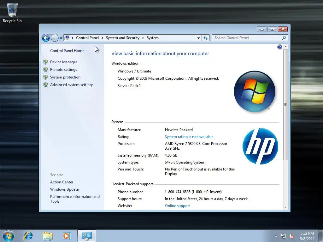Open the Online support website link

177,206
